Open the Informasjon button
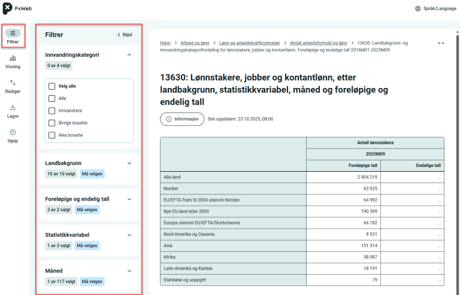460x295 pixels. point(182,119)
